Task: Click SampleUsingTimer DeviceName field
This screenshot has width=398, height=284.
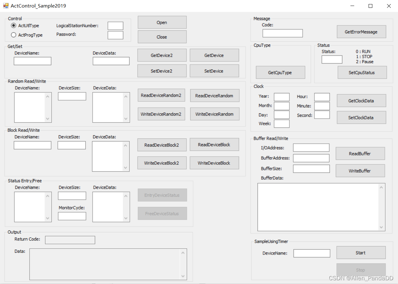Action: [312, 253]
